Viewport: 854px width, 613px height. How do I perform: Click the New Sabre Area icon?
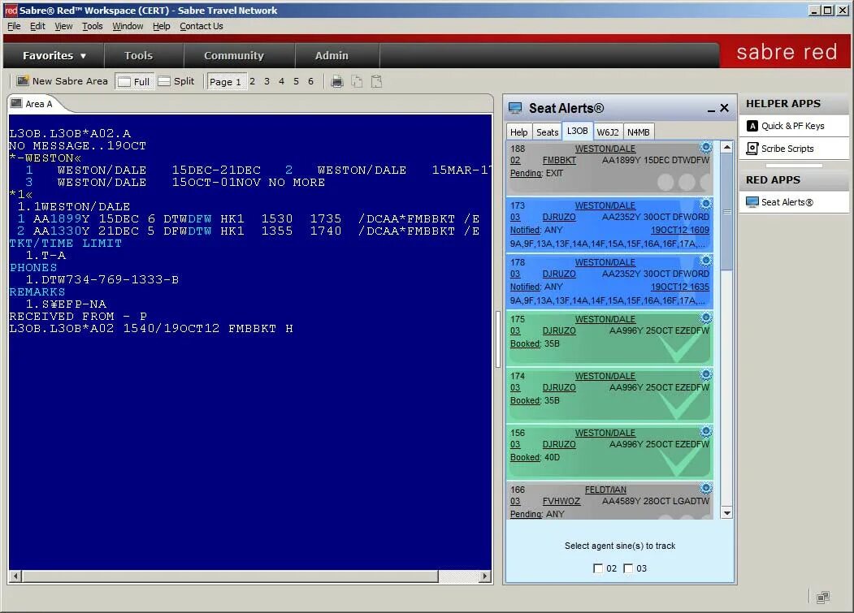[22, 81]
